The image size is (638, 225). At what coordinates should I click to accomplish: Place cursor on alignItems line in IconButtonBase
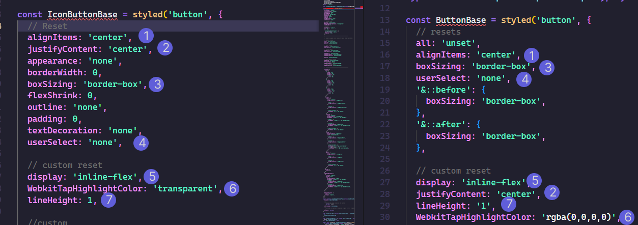click(79, 38)
